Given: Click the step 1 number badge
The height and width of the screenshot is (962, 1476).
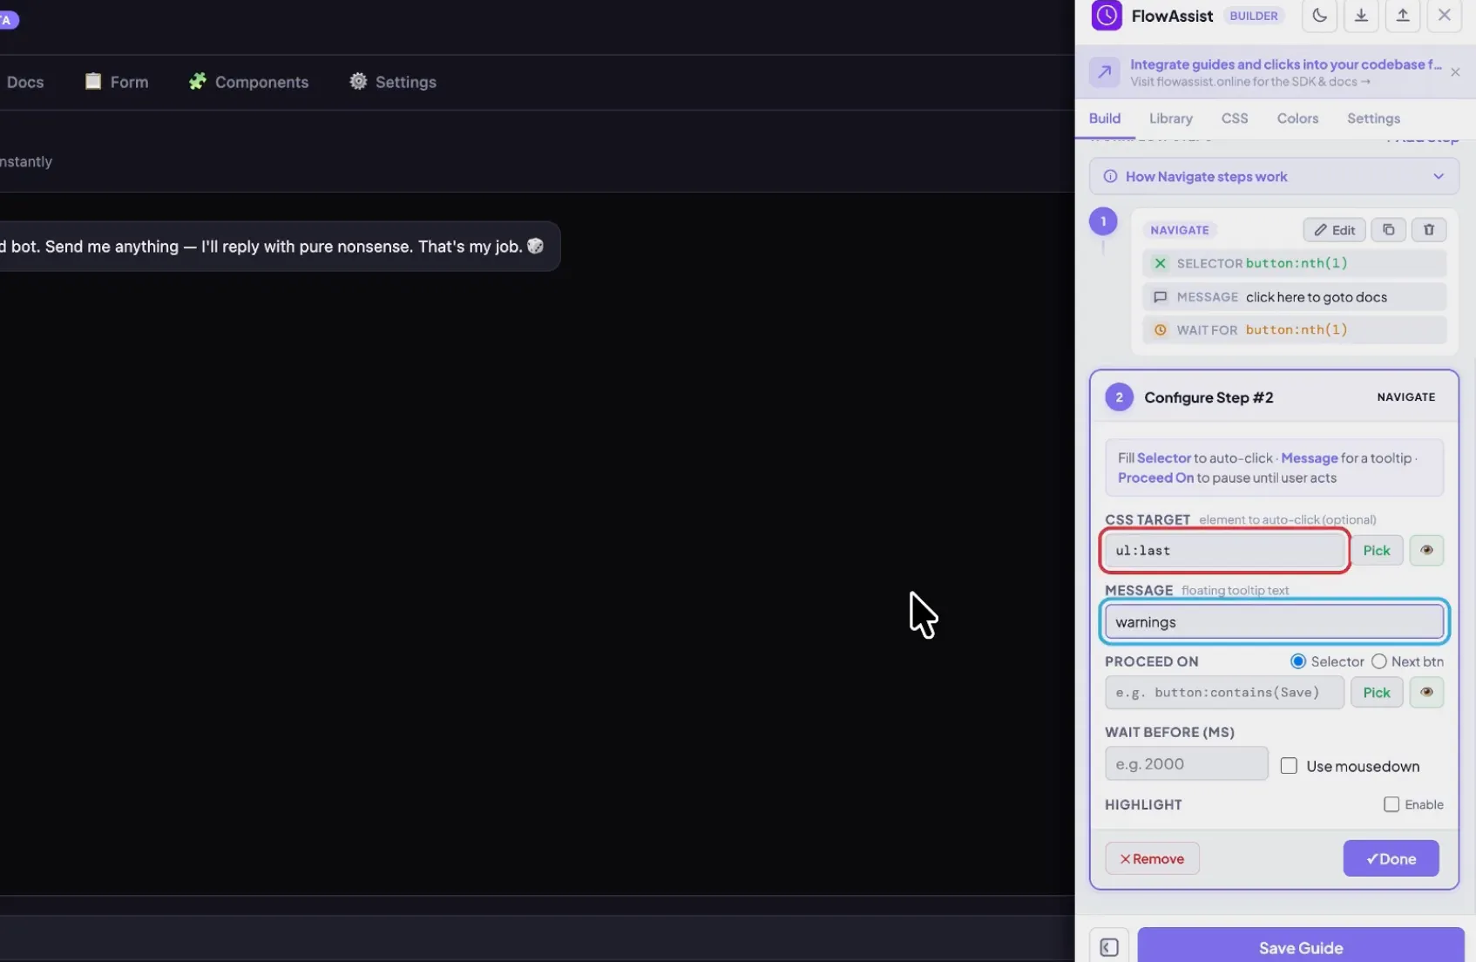Looking at the screenshot, I should [x=1103, y=221].
